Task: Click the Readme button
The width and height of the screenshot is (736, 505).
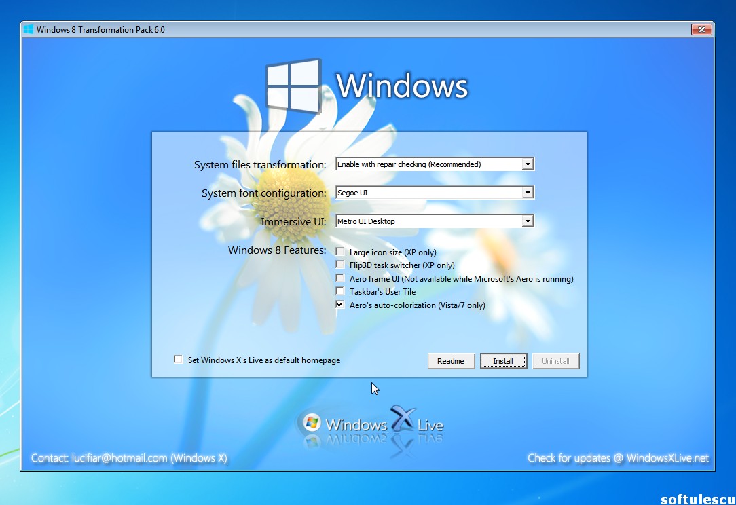Action: [451, 361]
